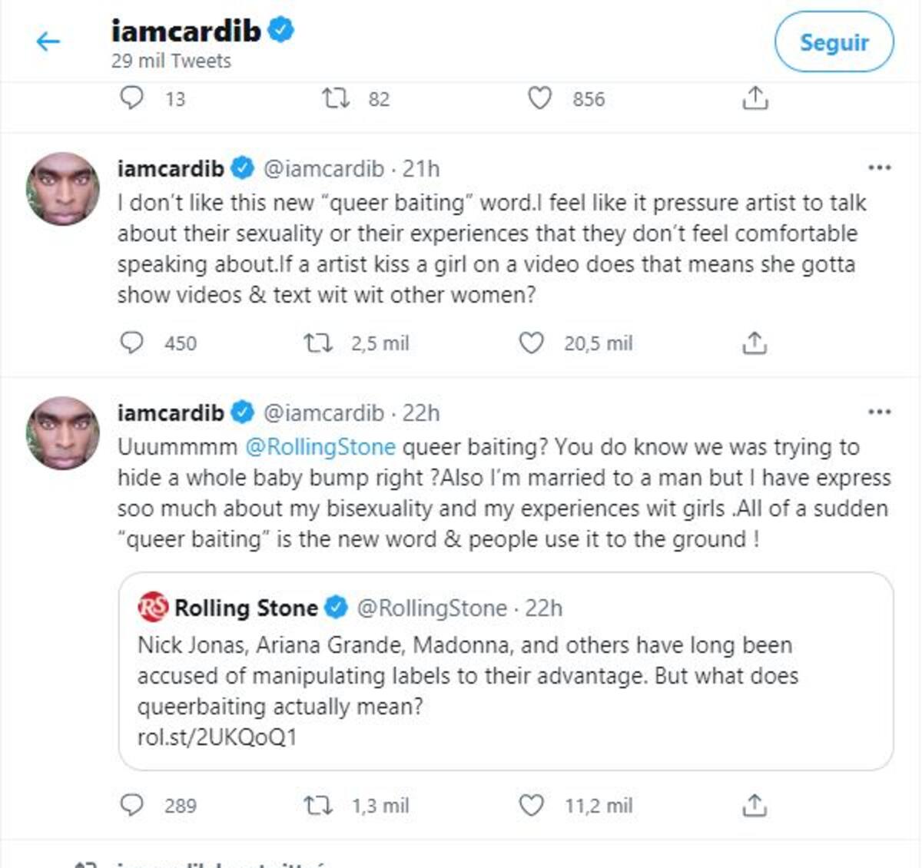Retweet the tweet with 2,5 mil retweets
Image resolution: width=922 pixels, height=868 pixels.
coord(318,343)
